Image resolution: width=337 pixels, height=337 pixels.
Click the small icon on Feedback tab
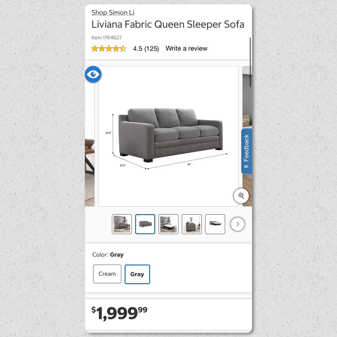click(x=246, y=167)
